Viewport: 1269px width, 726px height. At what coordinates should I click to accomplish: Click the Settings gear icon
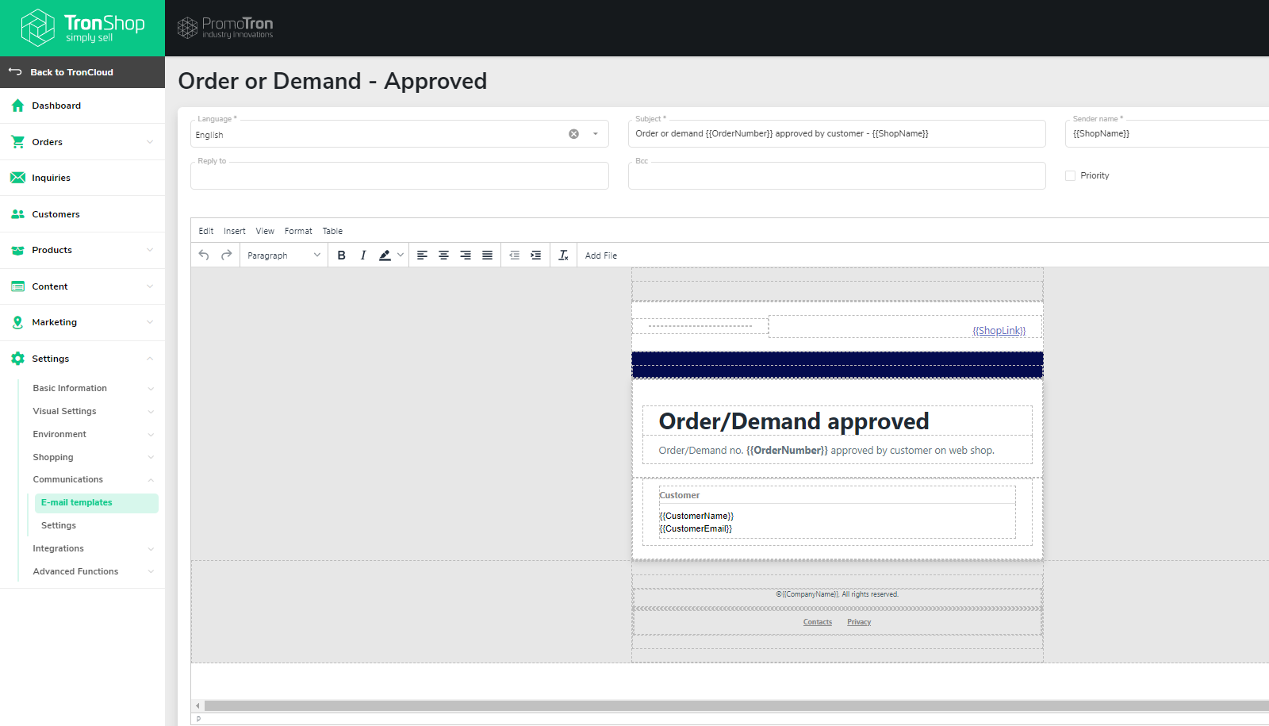click(x=17, y=359)
